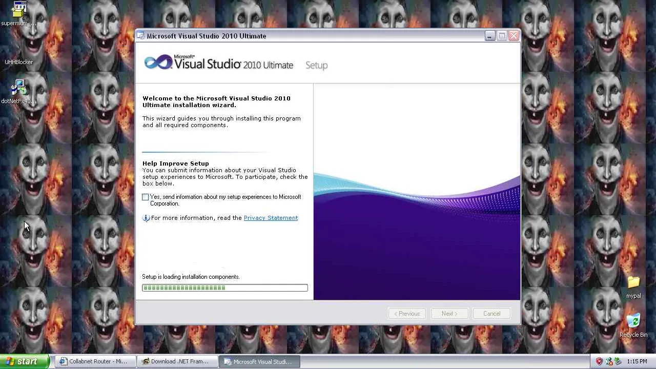Enable sending setup experiences to Microsoft
The width and height of the screenshot is (656, 369).
[146, 197]
